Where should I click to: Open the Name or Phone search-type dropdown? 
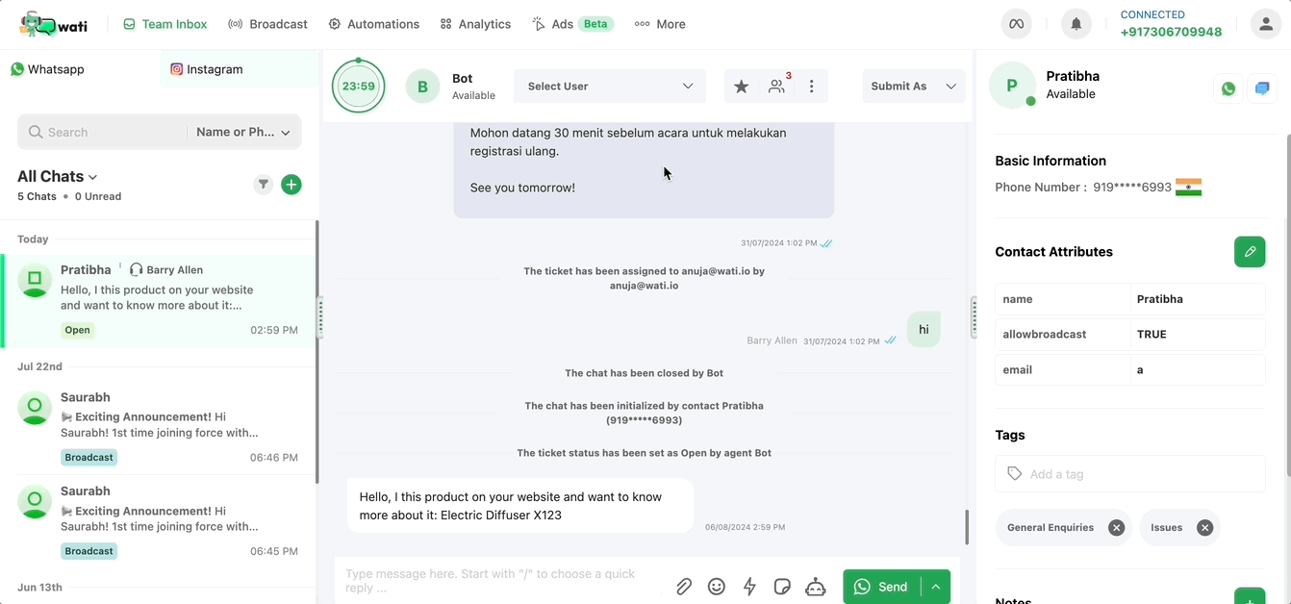[243, 132]
